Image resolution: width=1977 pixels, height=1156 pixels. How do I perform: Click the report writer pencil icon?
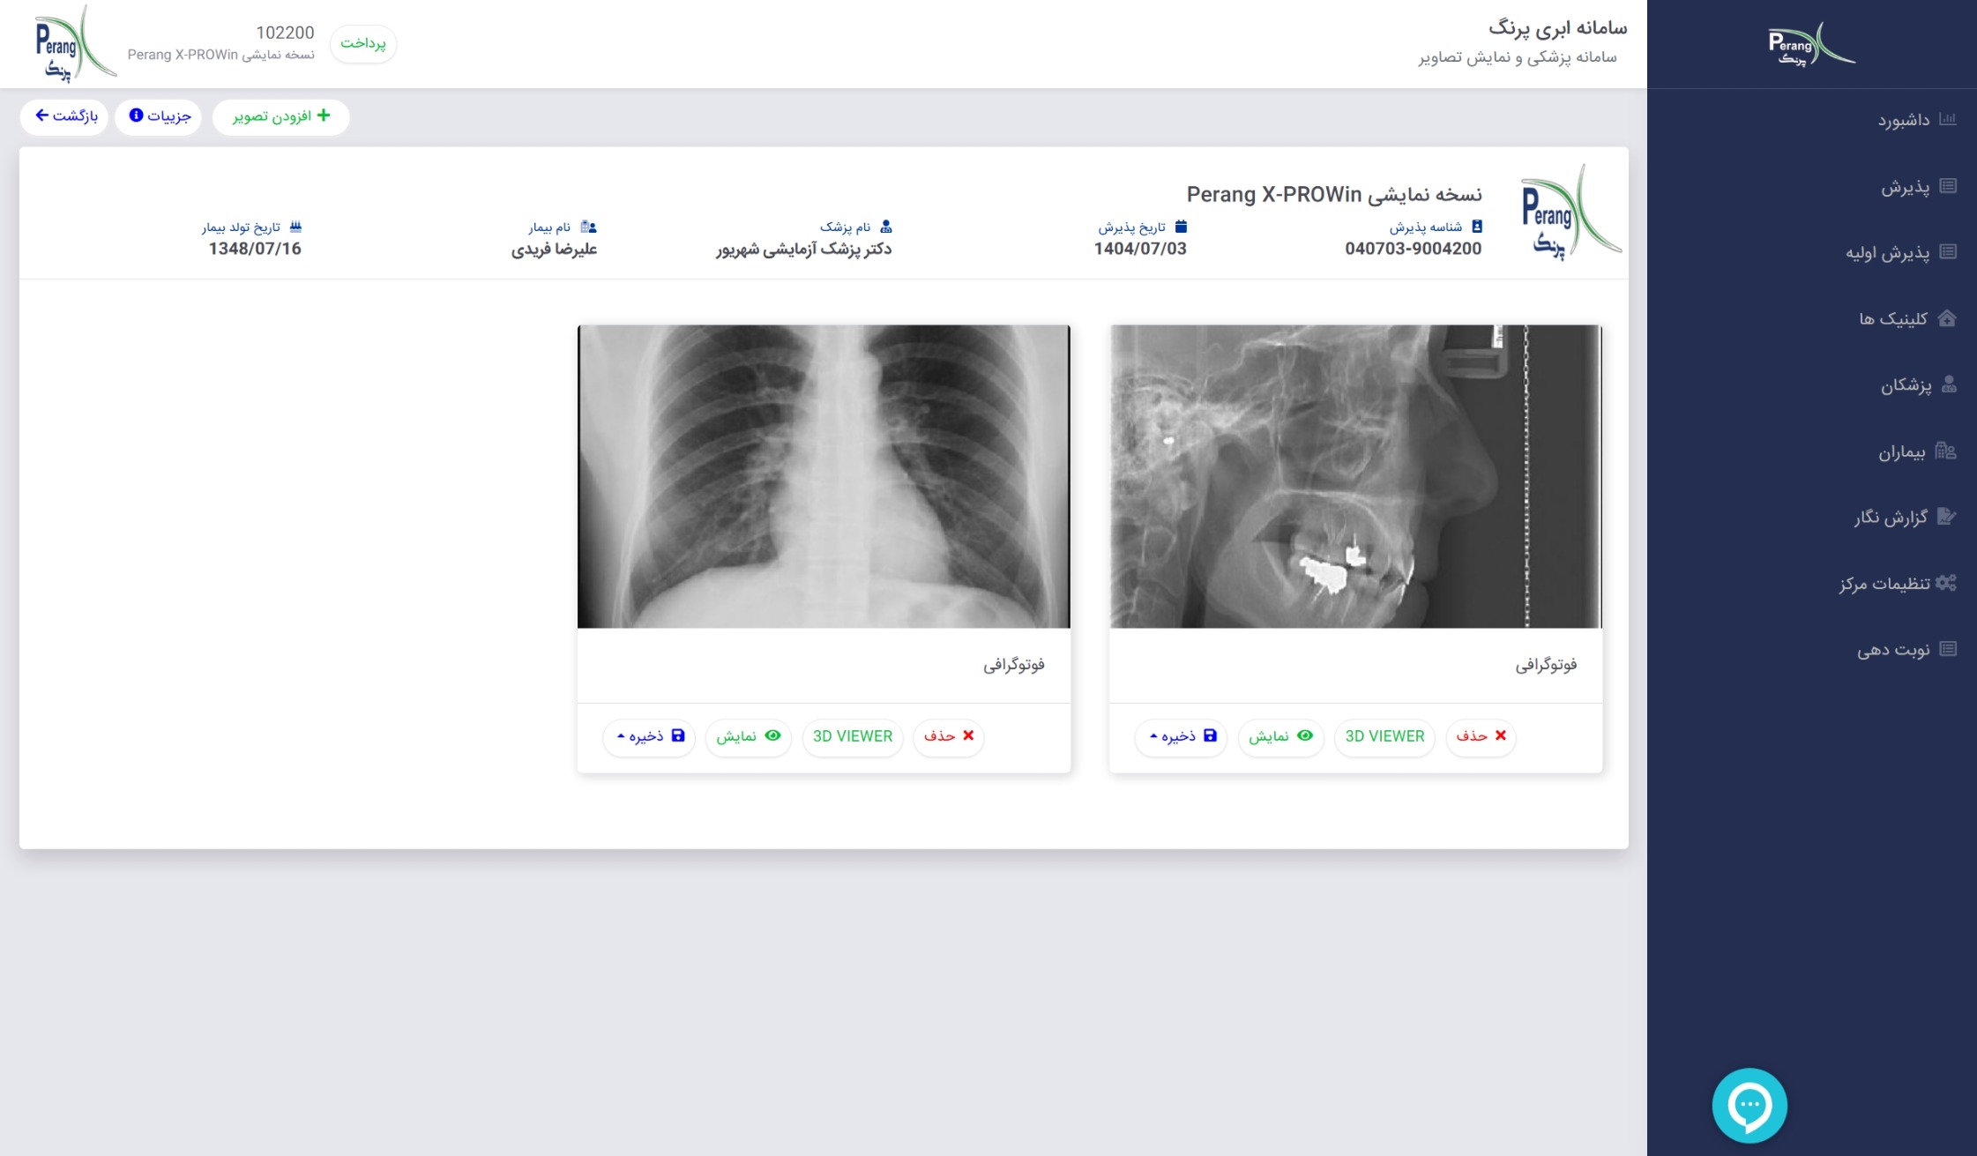click(1946, 517)
